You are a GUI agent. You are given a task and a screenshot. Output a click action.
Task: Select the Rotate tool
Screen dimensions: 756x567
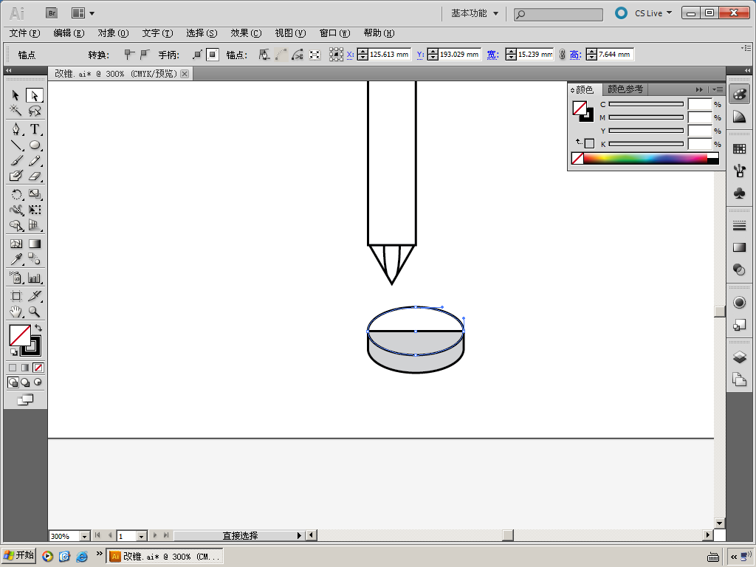(x=16, y=195)
